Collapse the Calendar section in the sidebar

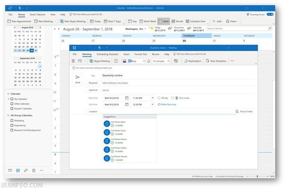[8, 94]
